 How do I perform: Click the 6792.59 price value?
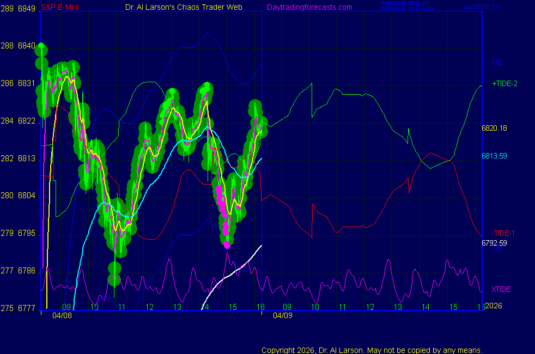tap(494, 243)
